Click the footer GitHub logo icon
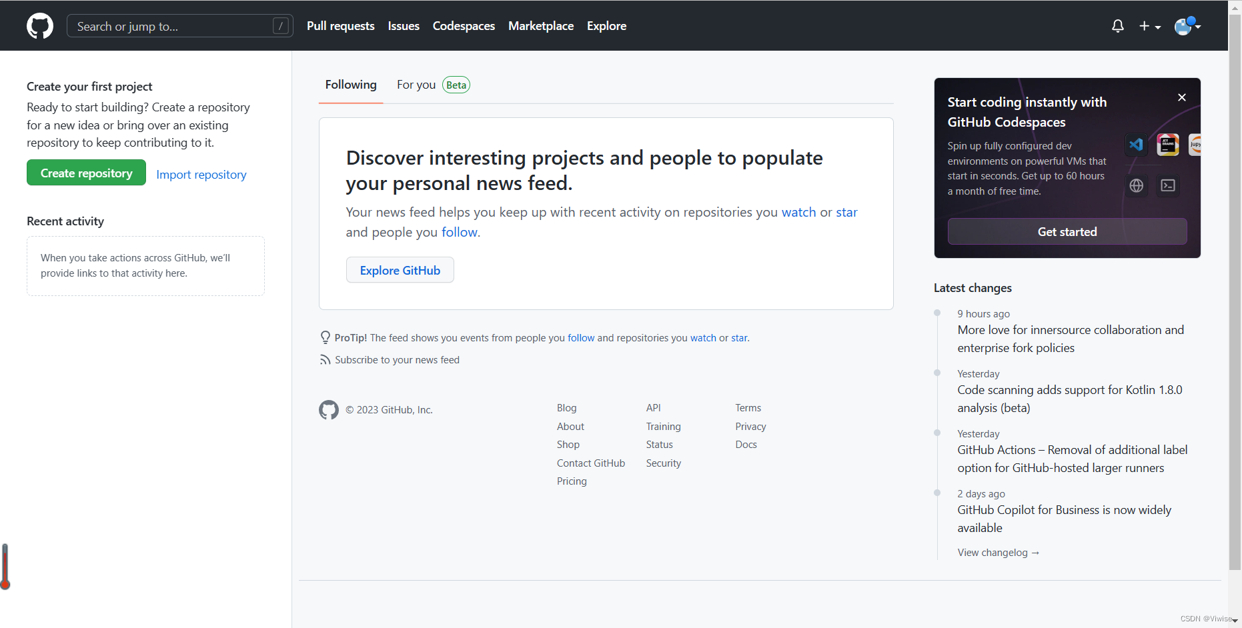Viewport: 1242px width, 628px height. tap(329, 409)
